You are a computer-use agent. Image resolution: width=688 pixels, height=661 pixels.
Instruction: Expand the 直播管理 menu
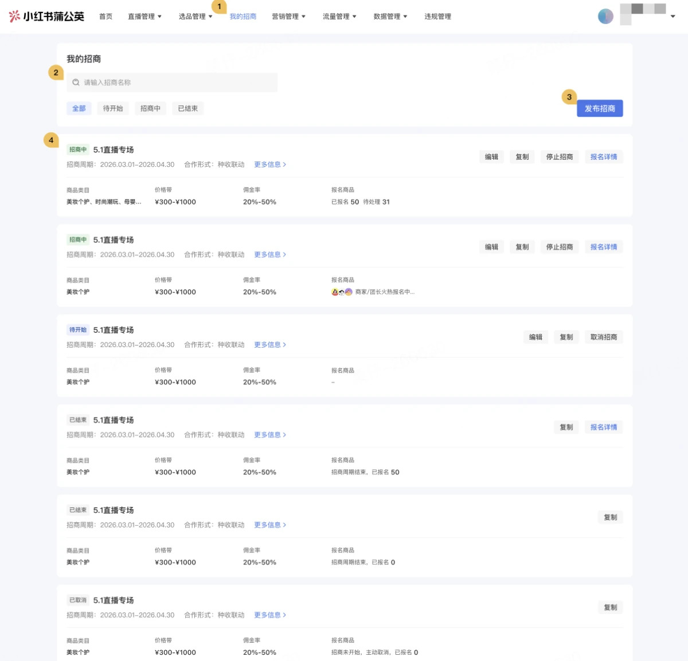point(144,17)
